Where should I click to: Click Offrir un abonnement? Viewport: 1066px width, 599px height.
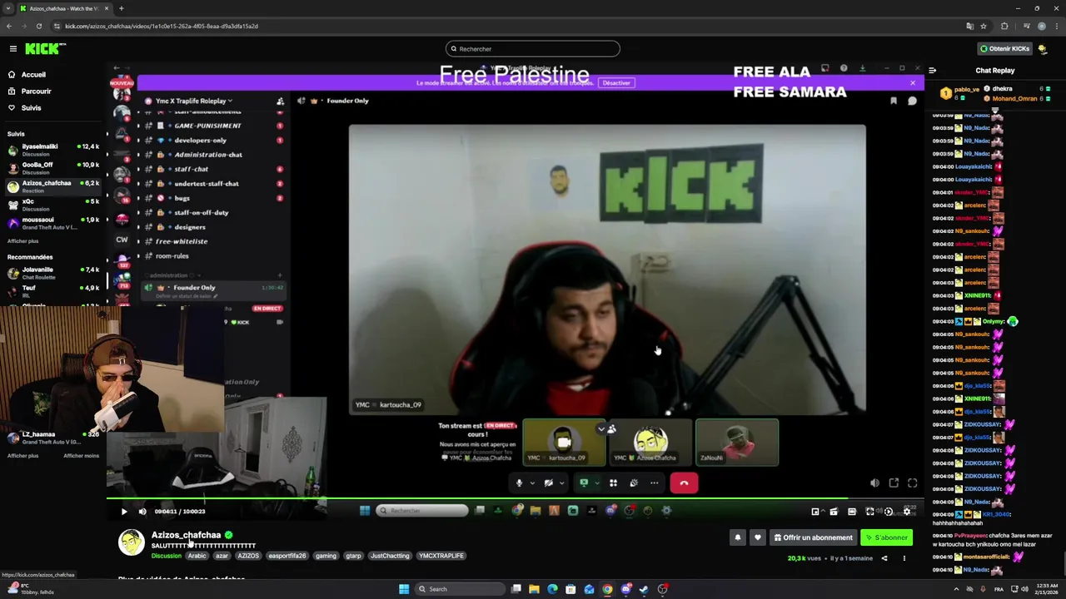tap(813, 537)
